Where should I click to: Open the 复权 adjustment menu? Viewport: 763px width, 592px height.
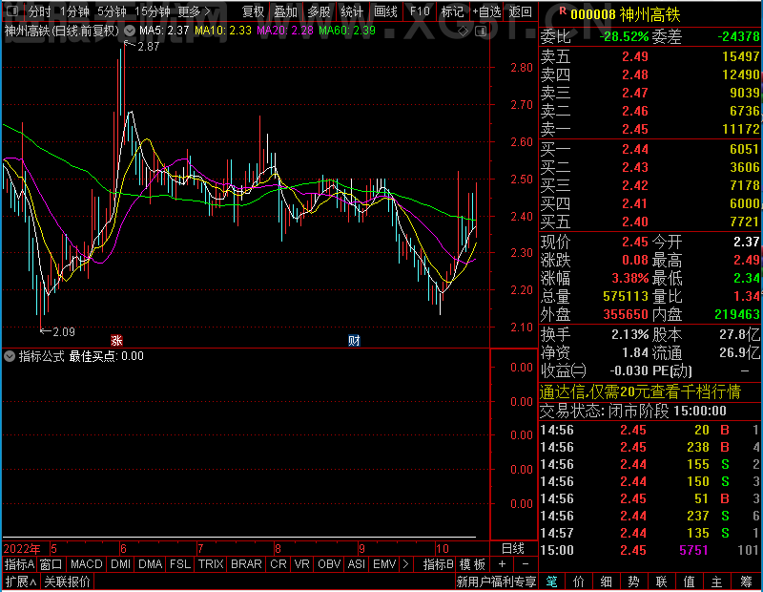(253, 11)
